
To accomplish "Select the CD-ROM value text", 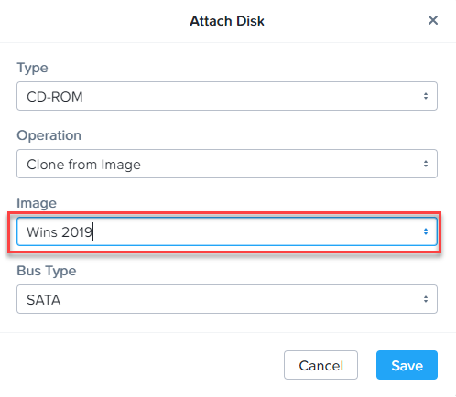I will (x=55, y=97).
